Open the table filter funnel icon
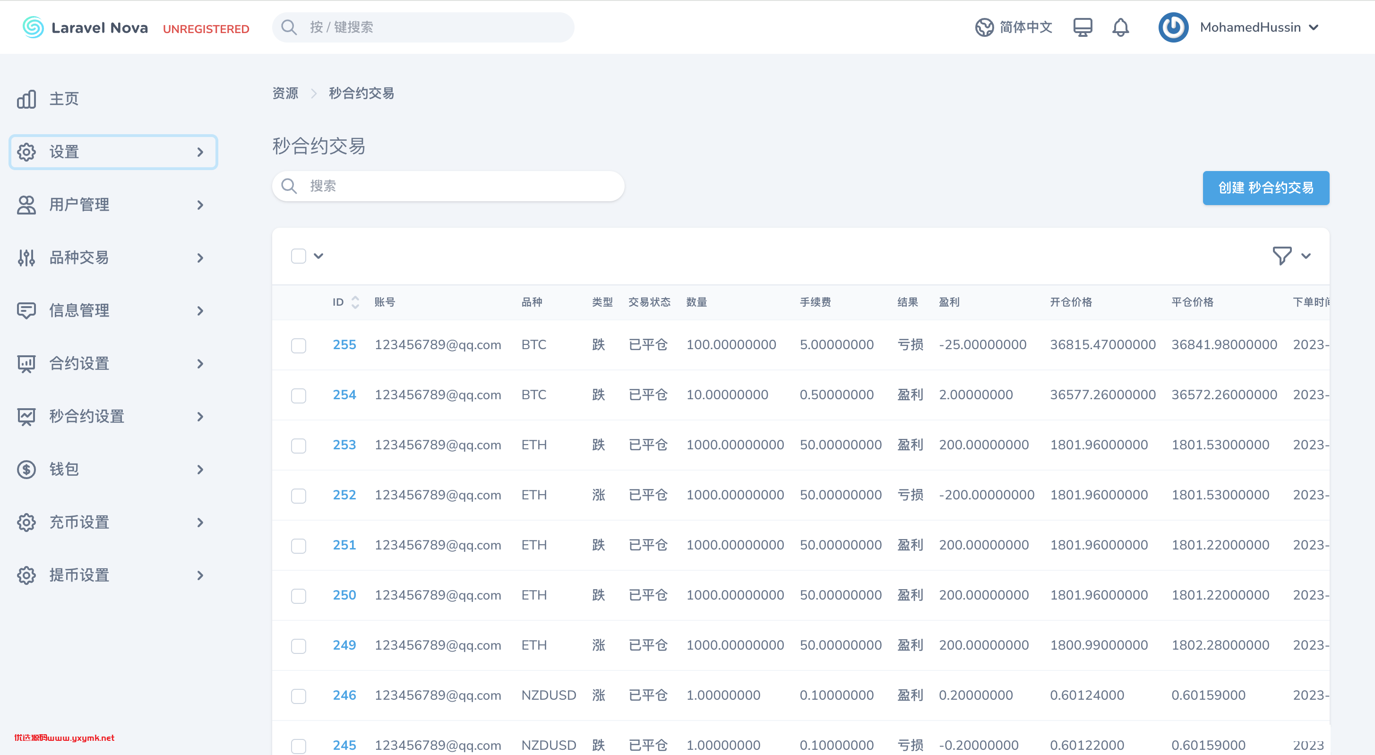Image resolution: width=1375 pixels, height=755 pixels. (x=1281, y=256)
